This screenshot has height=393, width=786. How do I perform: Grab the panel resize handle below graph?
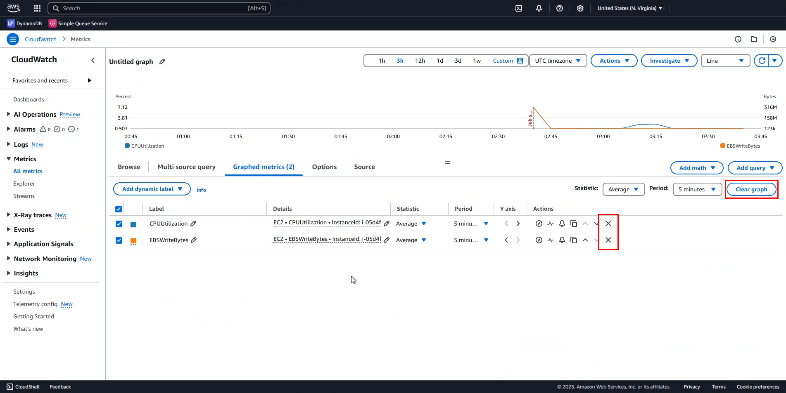[x=447, y=162]
